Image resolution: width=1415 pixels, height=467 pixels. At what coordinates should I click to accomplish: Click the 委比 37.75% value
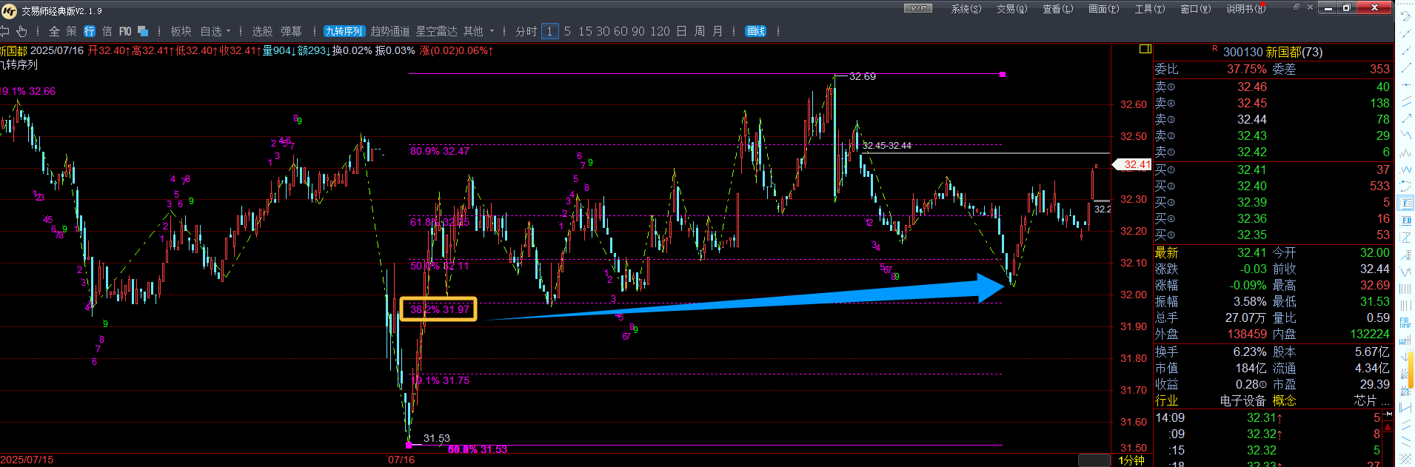click(1246, 69)
